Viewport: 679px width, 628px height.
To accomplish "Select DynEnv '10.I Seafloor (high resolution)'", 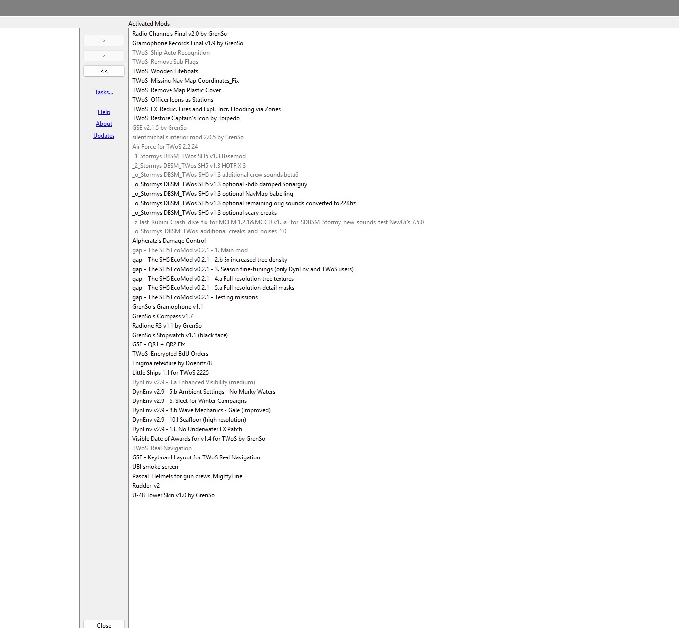I will click(x=189, y=420).
